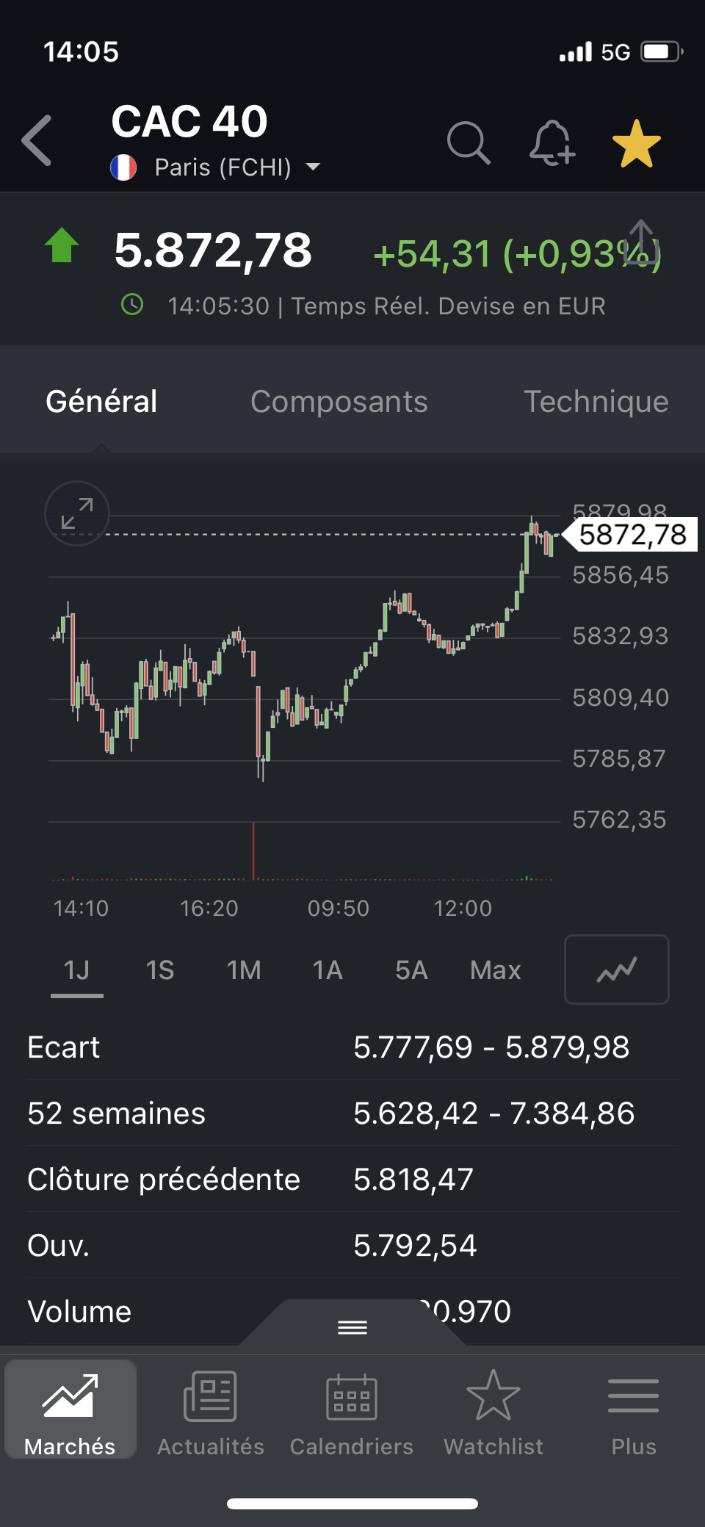Screen dimensions: 705x1527
Task: Select the 1S chart timeframe
Action: [159, 970]
